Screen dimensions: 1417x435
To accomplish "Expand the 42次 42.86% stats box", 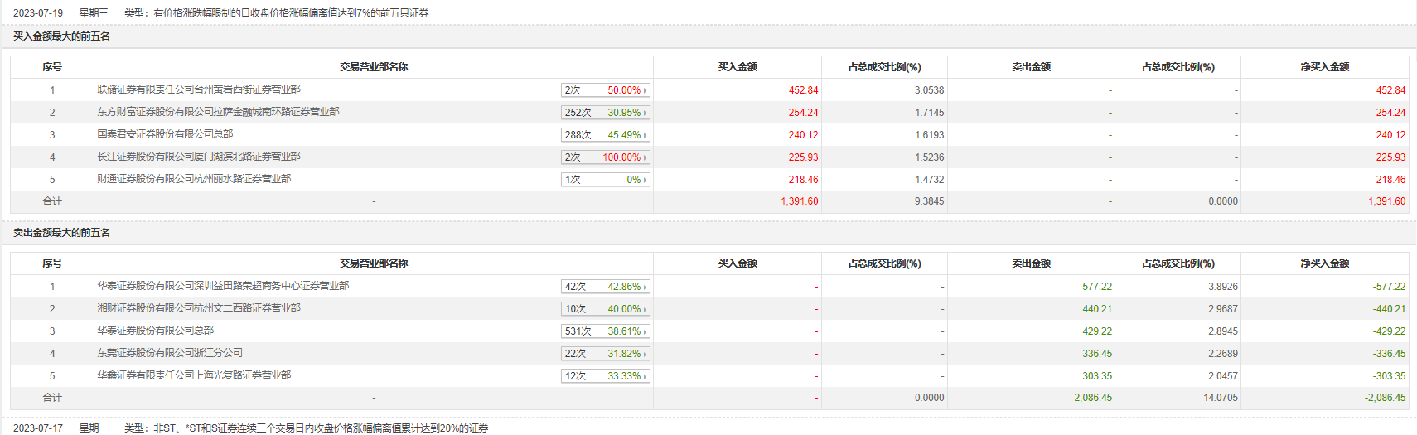I will [605, 287].
